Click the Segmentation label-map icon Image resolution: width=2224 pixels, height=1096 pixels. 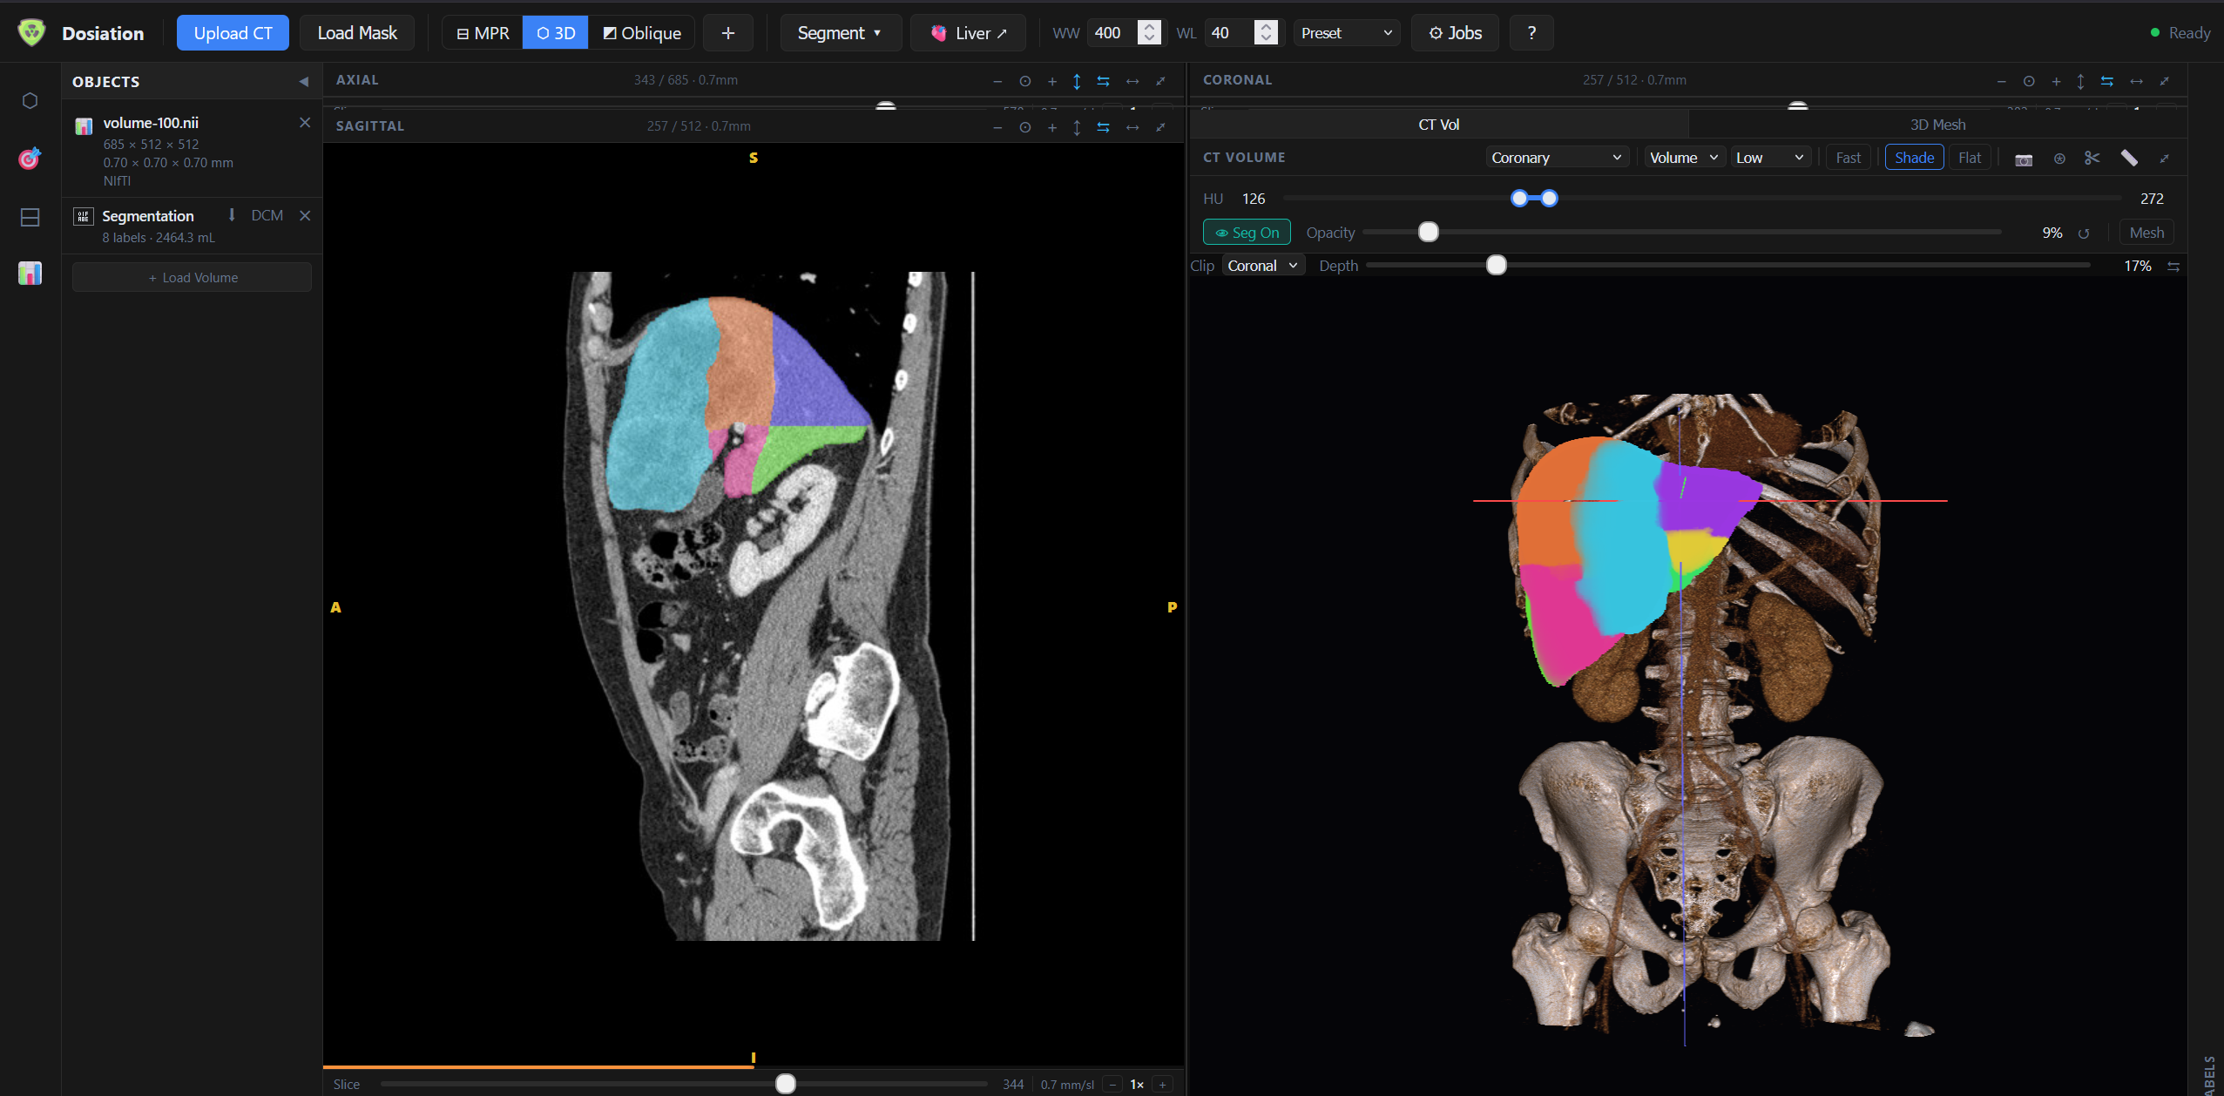coord(84,216)
